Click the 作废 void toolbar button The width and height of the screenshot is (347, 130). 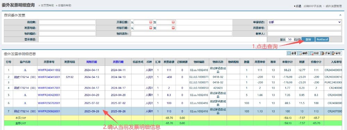coord(314,53)
